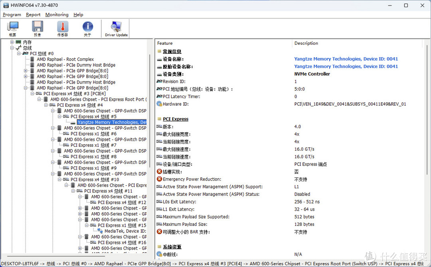Click the MediaTek device network icon

click(x=100, y=231)
